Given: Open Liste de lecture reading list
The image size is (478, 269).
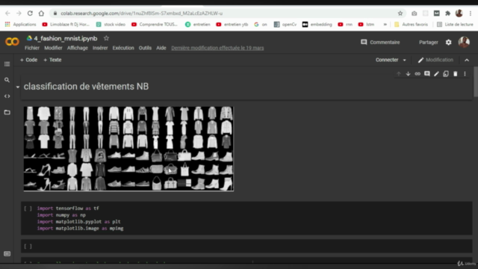Looking at the screenshot, I should tap(455, 25).
